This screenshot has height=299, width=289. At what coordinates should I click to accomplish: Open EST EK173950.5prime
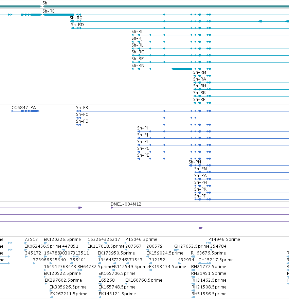116,253
